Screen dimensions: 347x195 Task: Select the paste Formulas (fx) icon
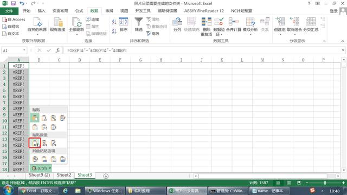pyautogui.click(x=44, y=118)
